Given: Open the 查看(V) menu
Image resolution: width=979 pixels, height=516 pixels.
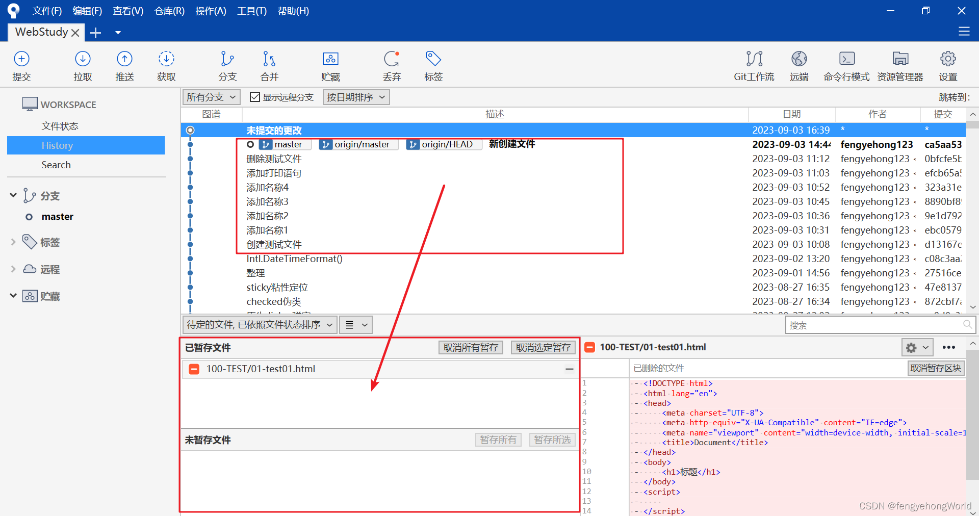Looking at the screenshot, I should coord(128,11).
